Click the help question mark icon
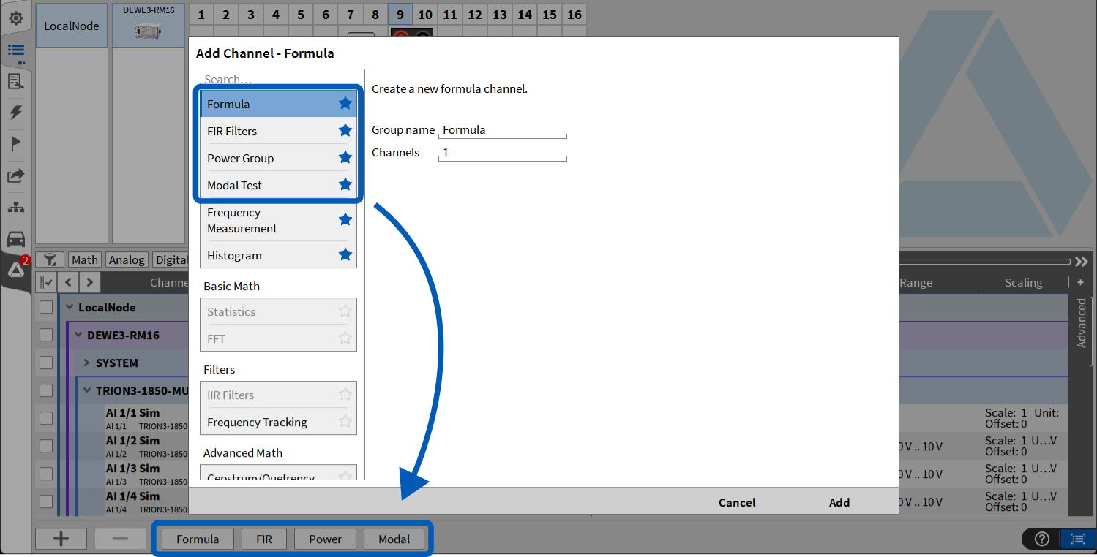 tap(1042, 539)
